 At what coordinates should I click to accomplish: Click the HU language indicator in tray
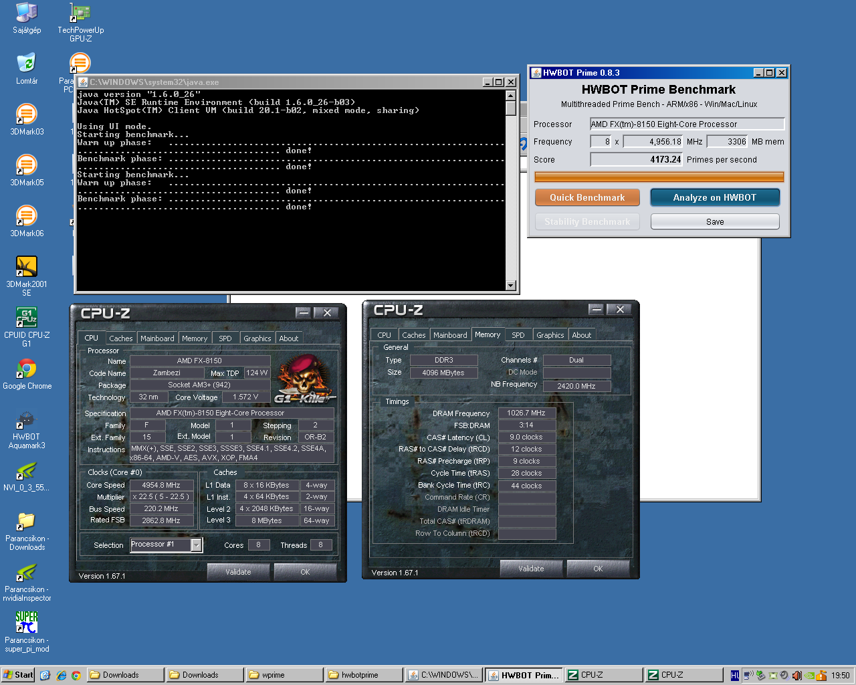pos(735,675)
